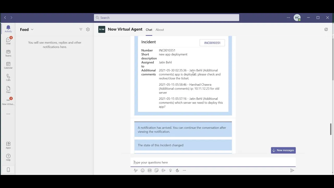Click 'A notification has arrived' message
Screen dimensions: 334x188
pos(183,130)
